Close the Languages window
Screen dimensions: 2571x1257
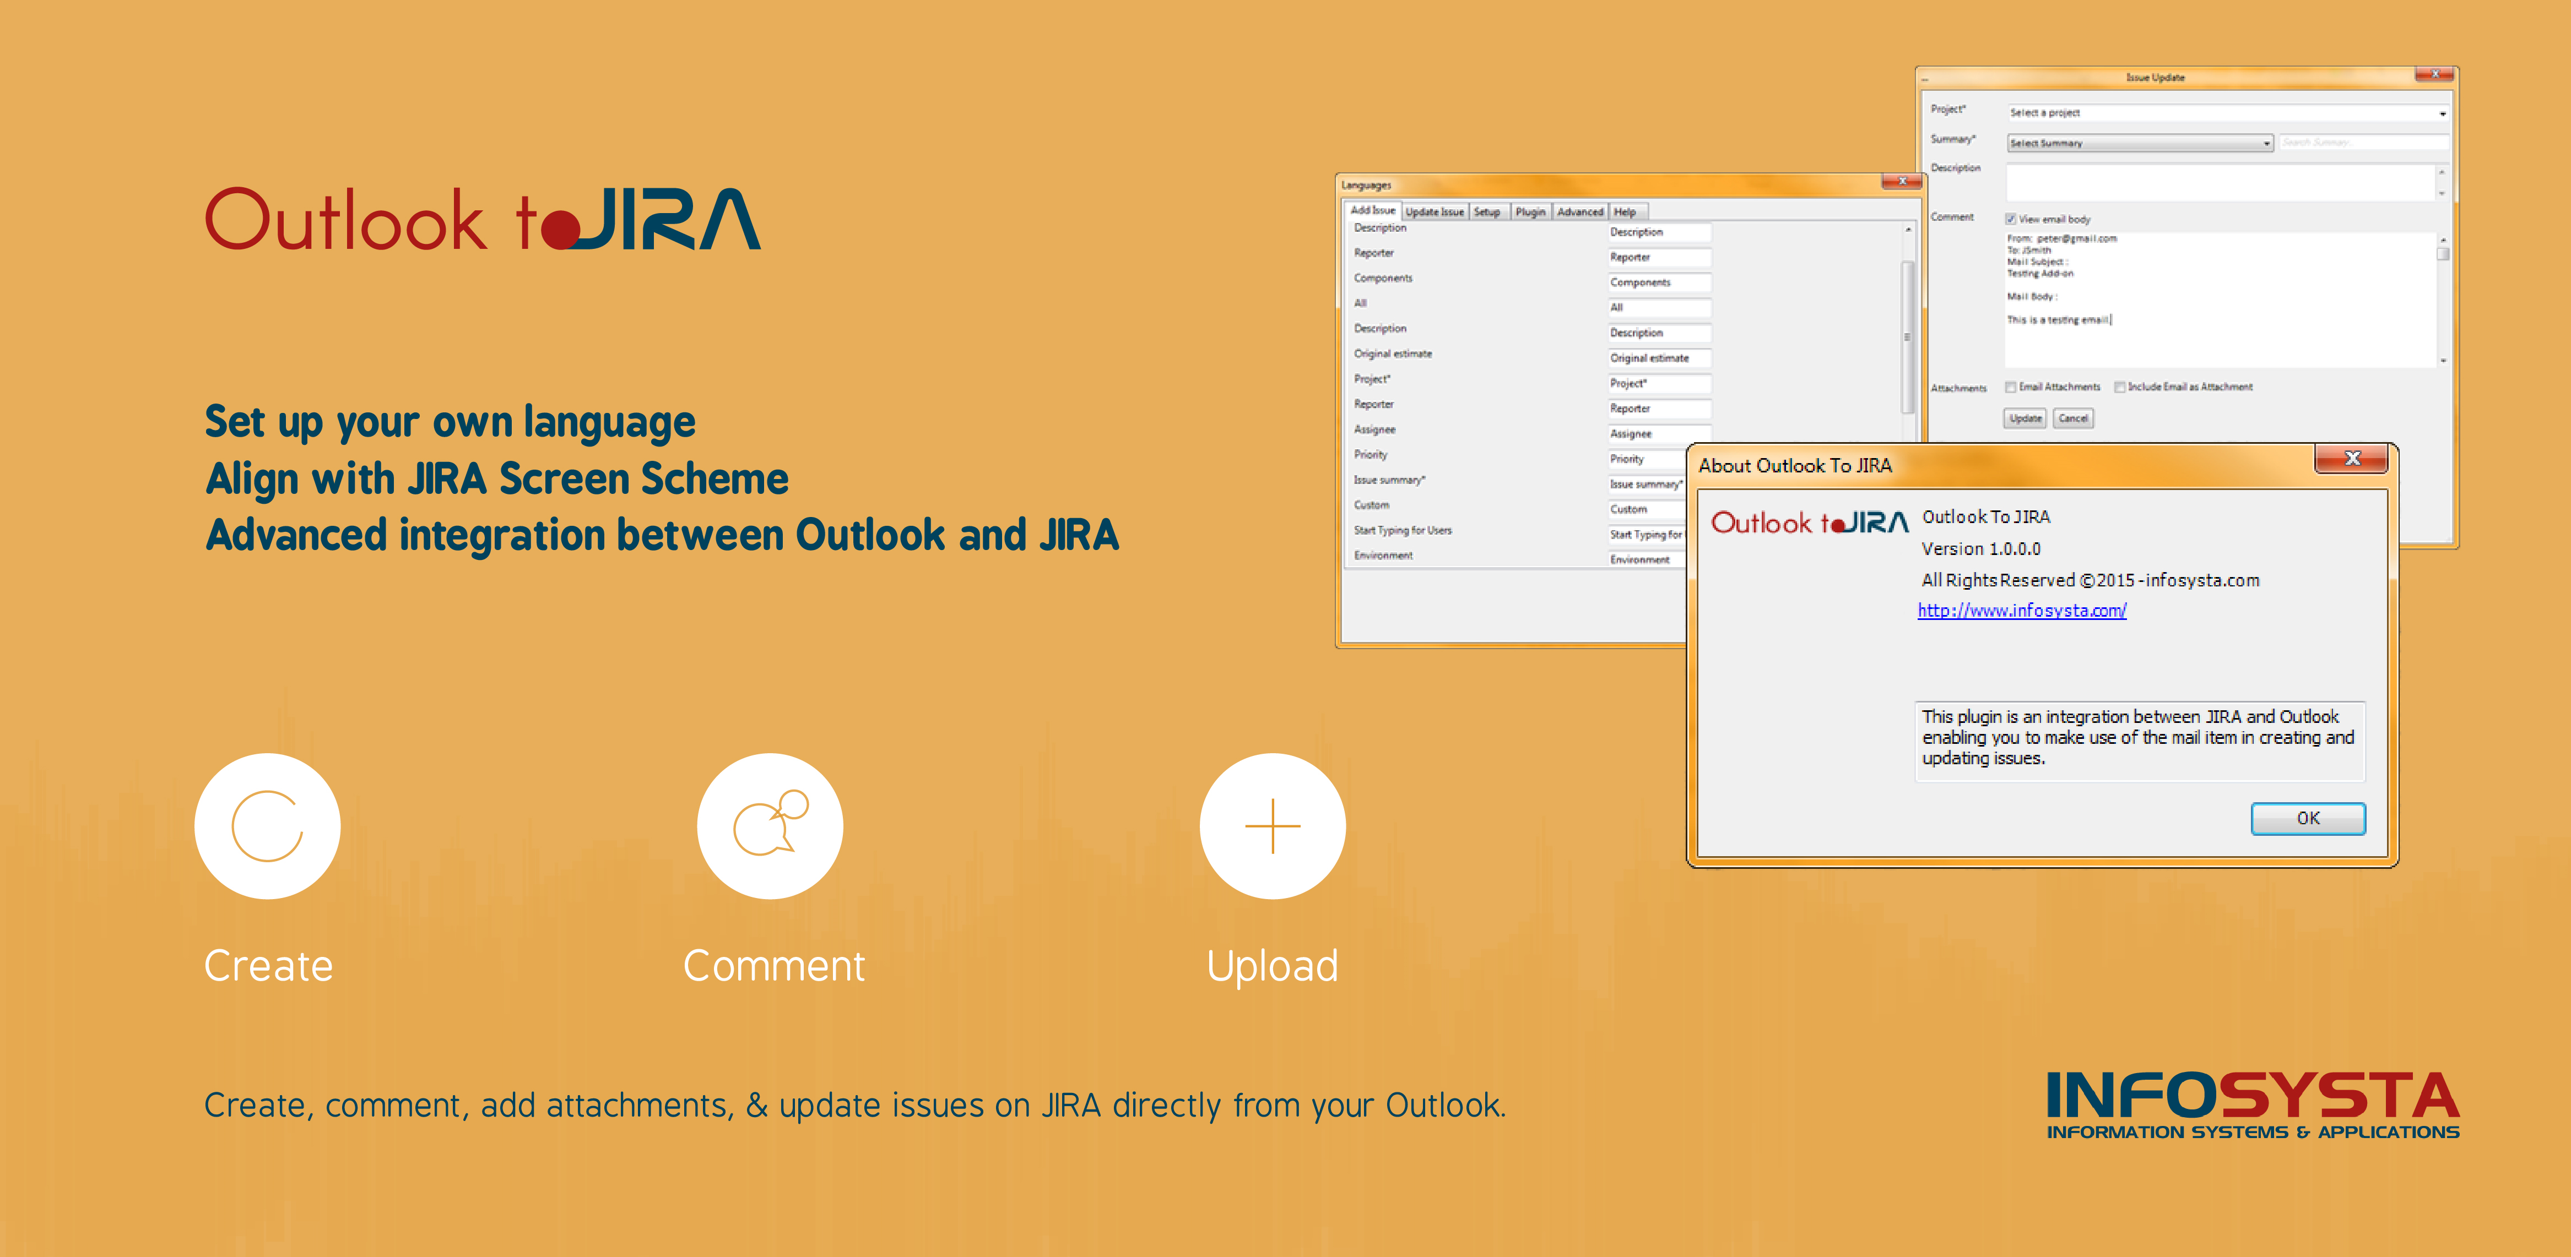(1902, 182)
